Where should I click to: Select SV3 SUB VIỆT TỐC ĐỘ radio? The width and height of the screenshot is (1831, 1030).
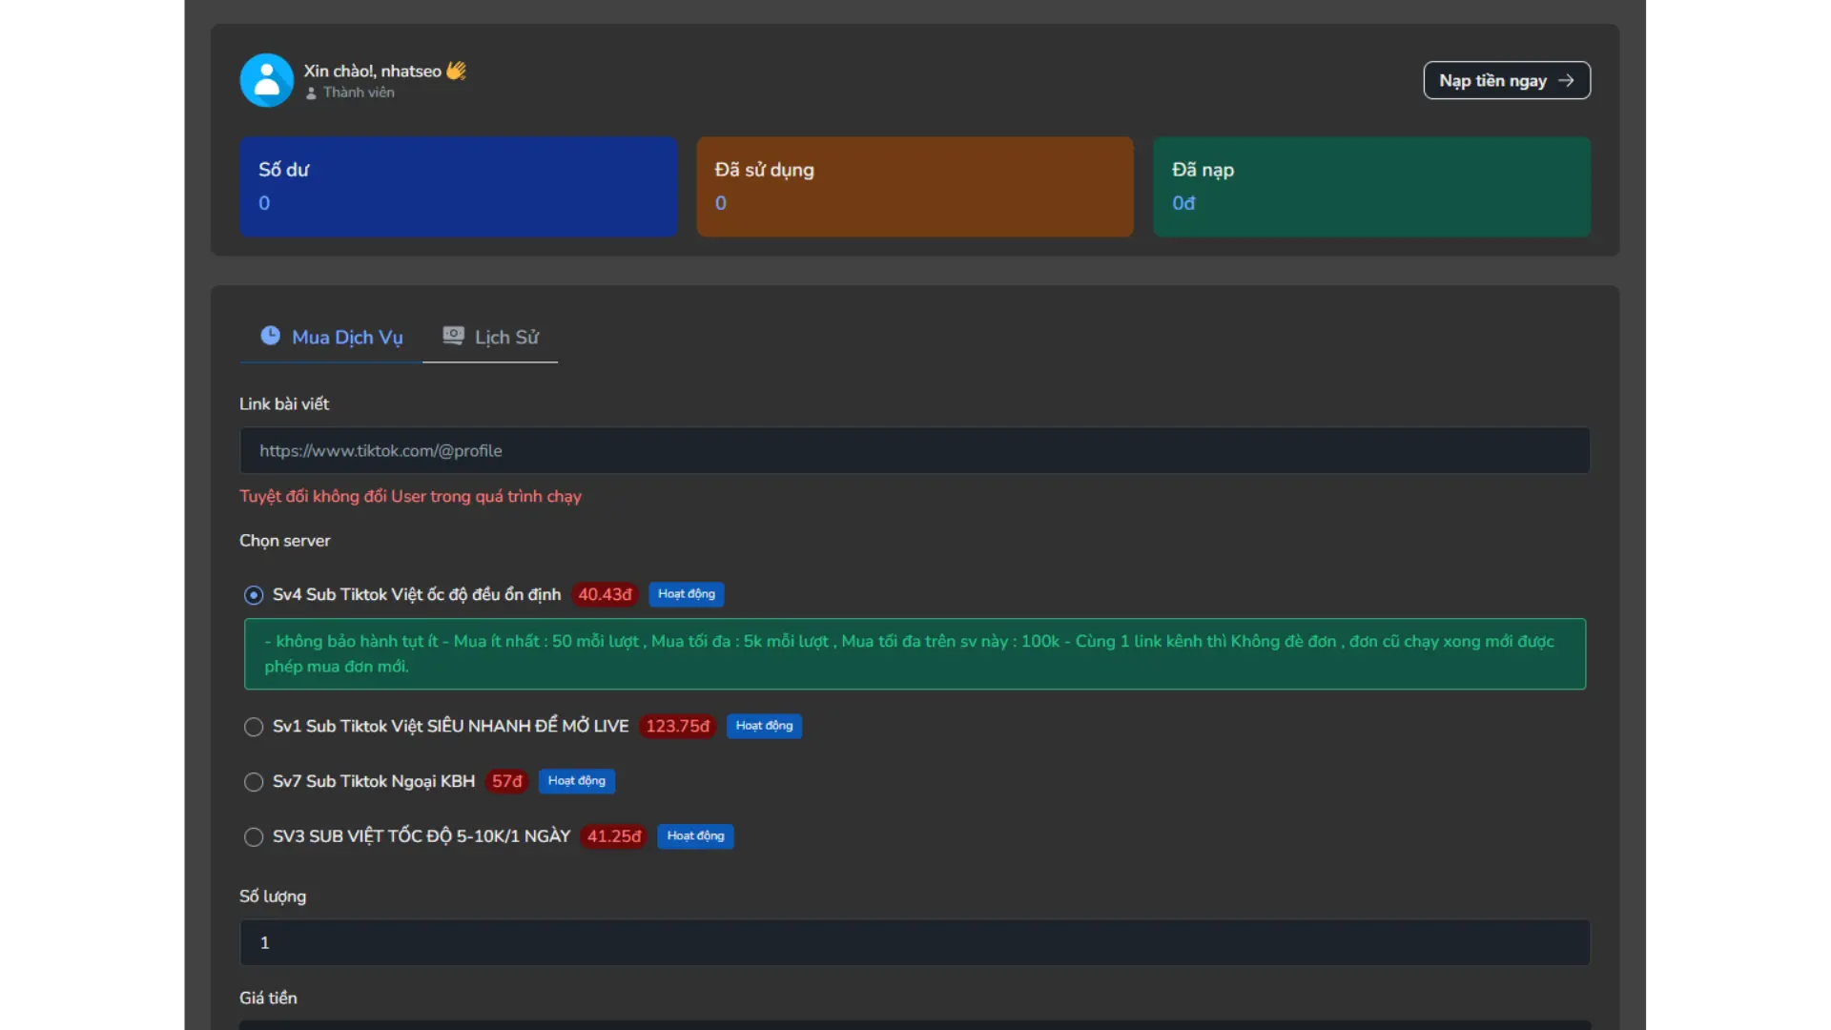point(254,837)
